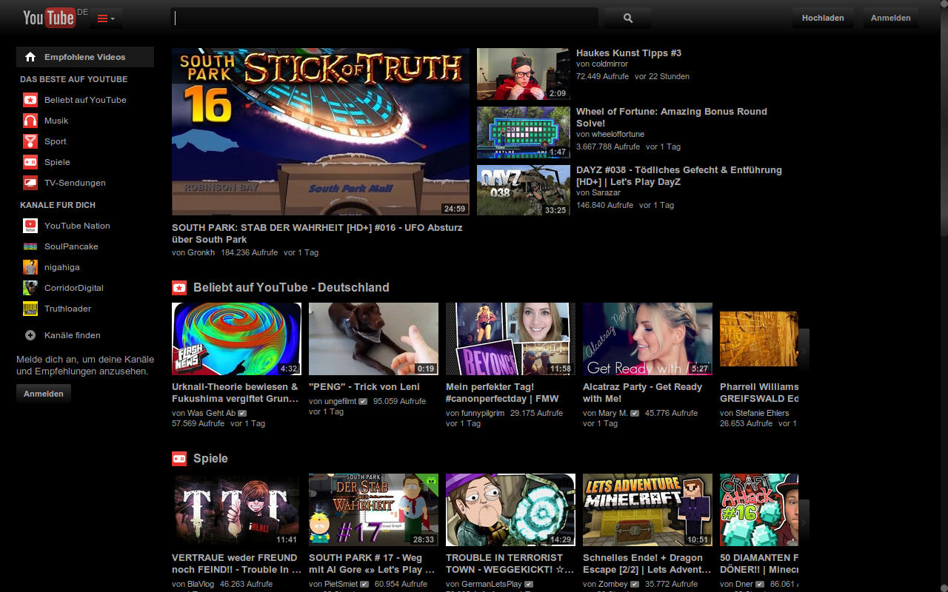The image size is (948, 592).
Task: Open wheeloffortune channel link
Action: [618, 134]
